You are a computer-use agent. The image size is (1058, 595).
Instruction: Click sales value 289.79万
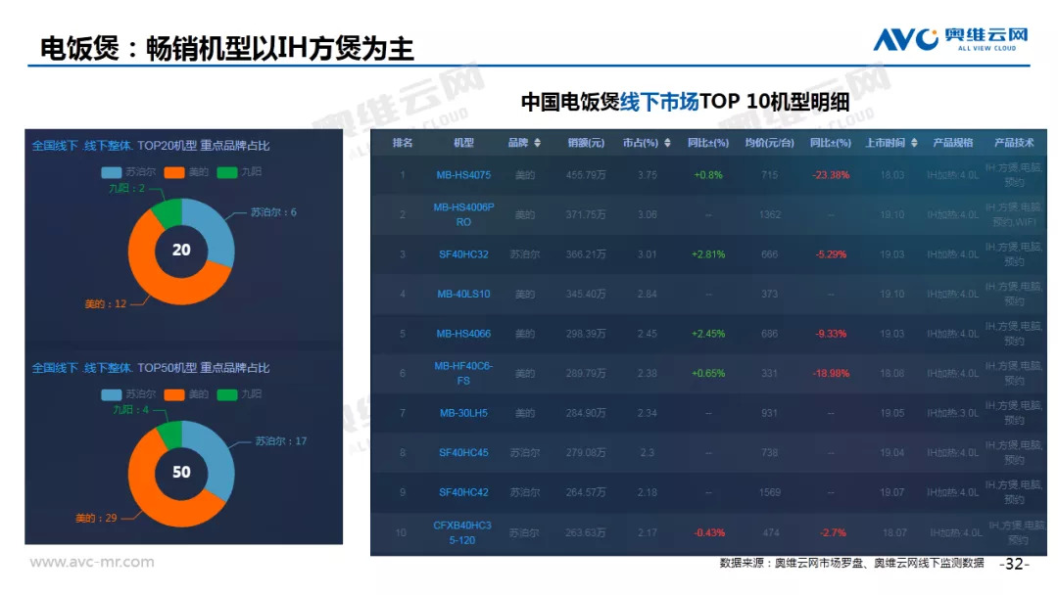(586, 373)
